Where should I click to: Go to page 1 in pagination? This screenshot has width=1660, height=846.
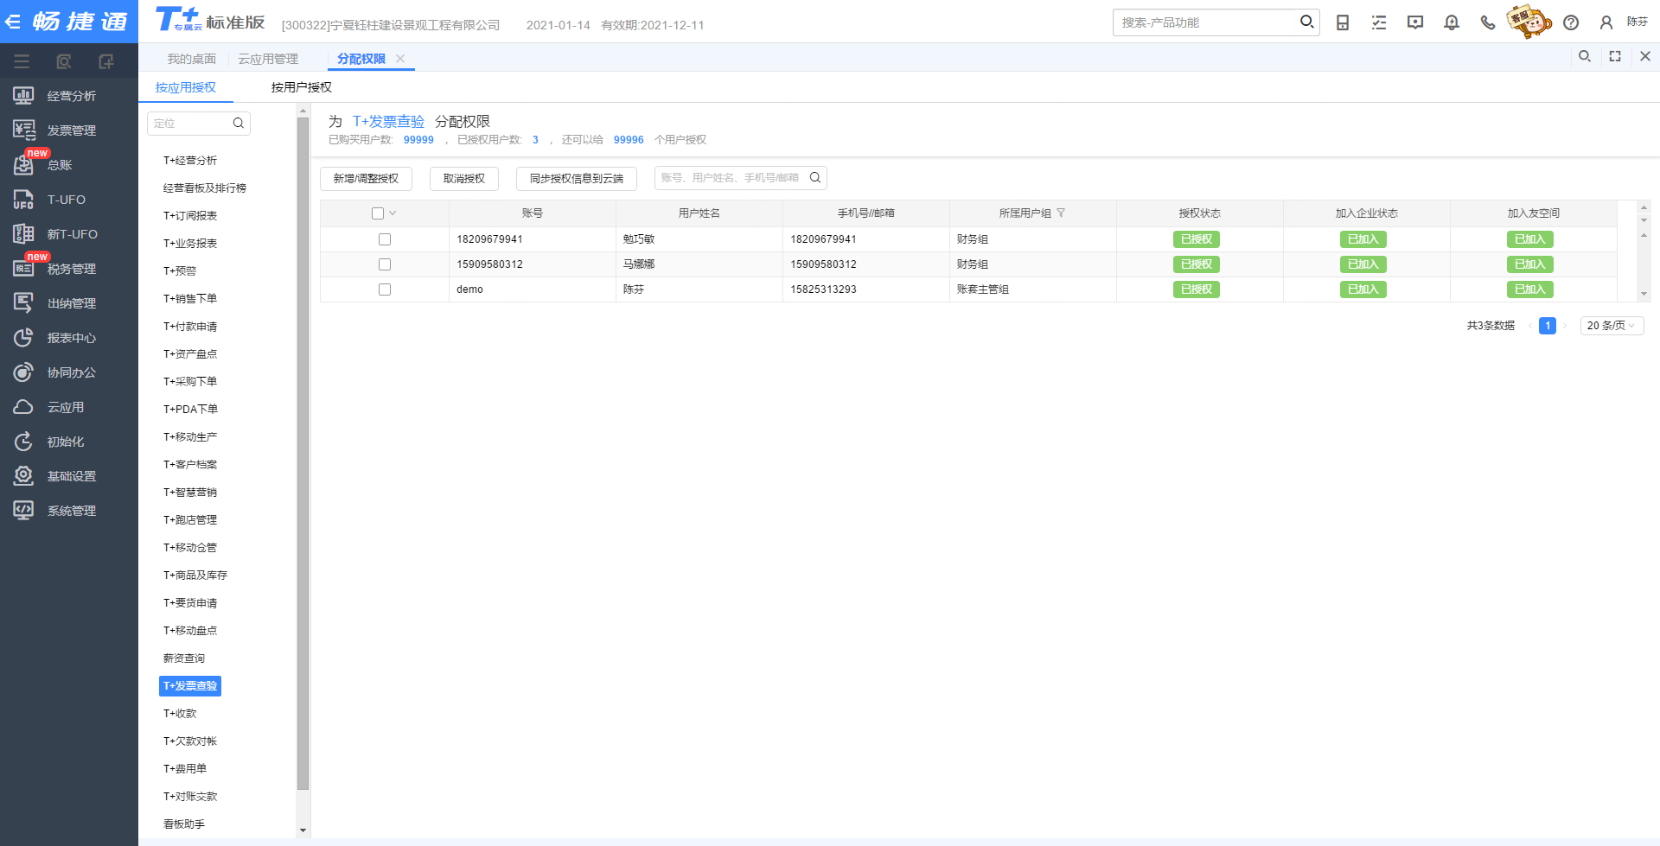tap(1548, 326)
